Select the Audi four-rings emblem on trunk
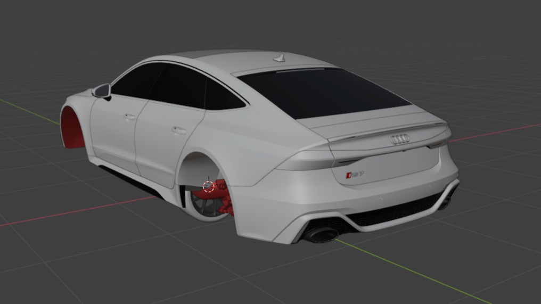 tap(400, 139)
